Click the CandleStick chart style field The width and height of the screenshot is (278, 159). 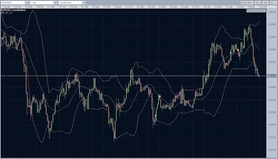click(70, 3)
